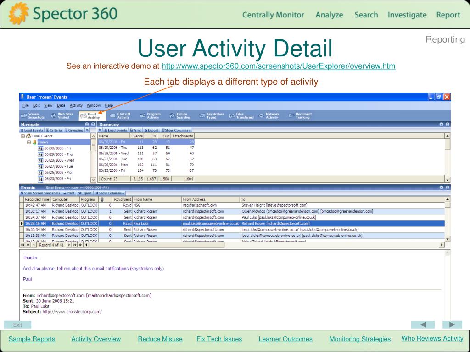
Task: Click Load Events in the Summary toolbar
Action: 115,130
